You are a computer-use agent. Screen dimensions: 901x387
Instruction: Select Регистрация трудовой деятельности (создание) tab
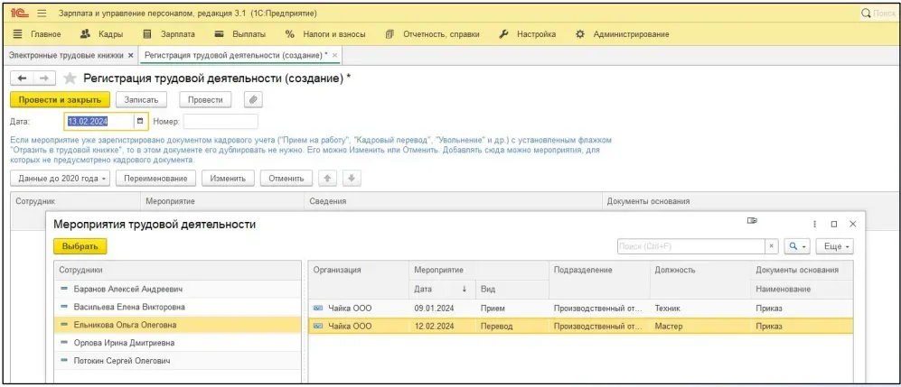click(x=236, y=55)
